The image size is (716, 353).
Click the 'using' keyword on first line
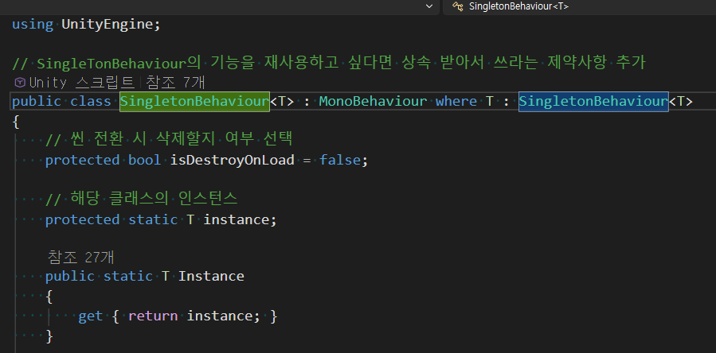(x=33, y=25)
